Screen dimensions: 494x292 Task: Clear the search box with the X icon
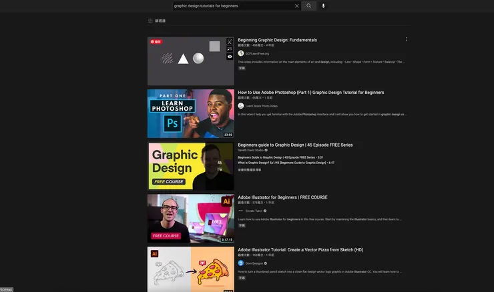pyautogui.click(x=297, y=6)
